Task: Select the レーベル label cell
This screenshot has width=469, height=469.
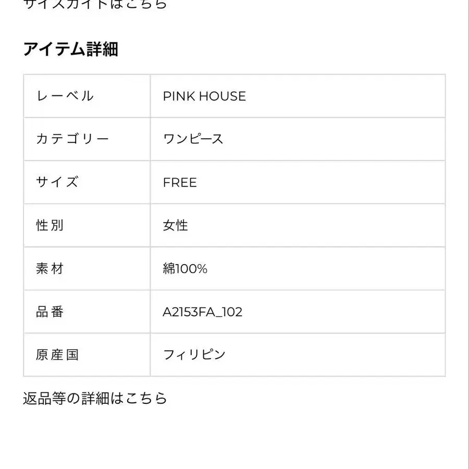Action: (x=65, y=96)
